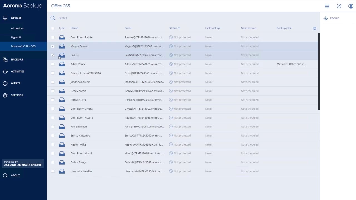Open the Activities section icon
Screen dimensions: 356x200
[5, 71]
